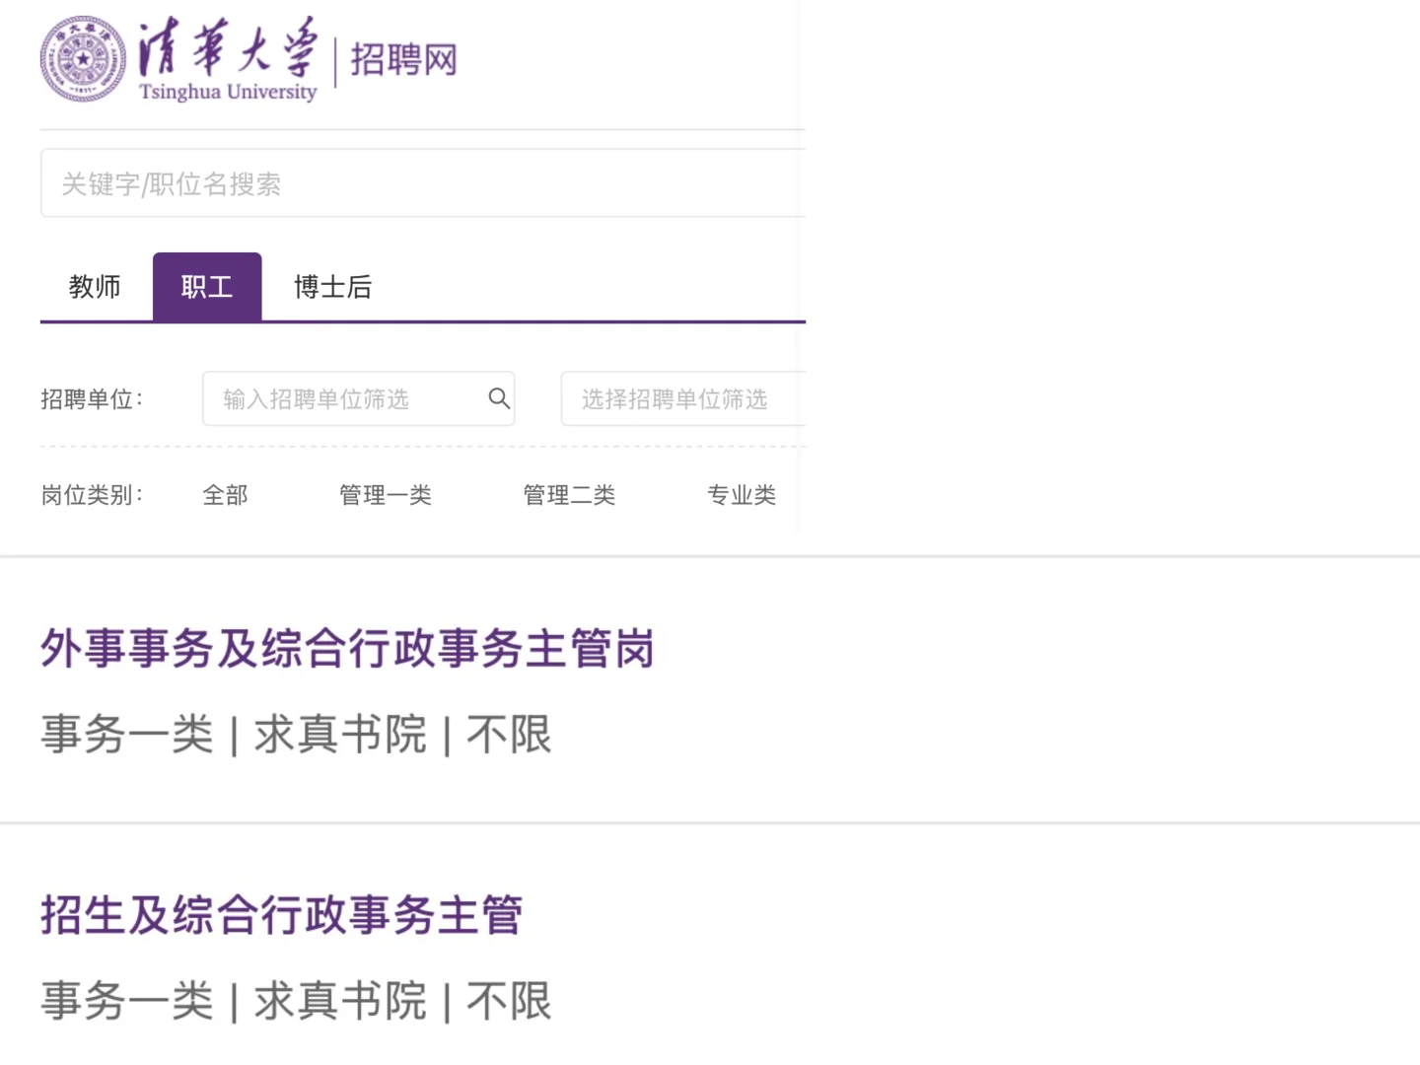The height and width of the screenshot is (1065, 1420).
Task: Click the magnifier icon in unit filter
Action: (499, 398)
